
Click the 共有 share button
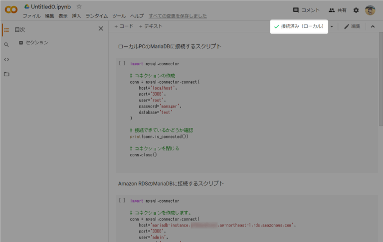pos(338,10)
